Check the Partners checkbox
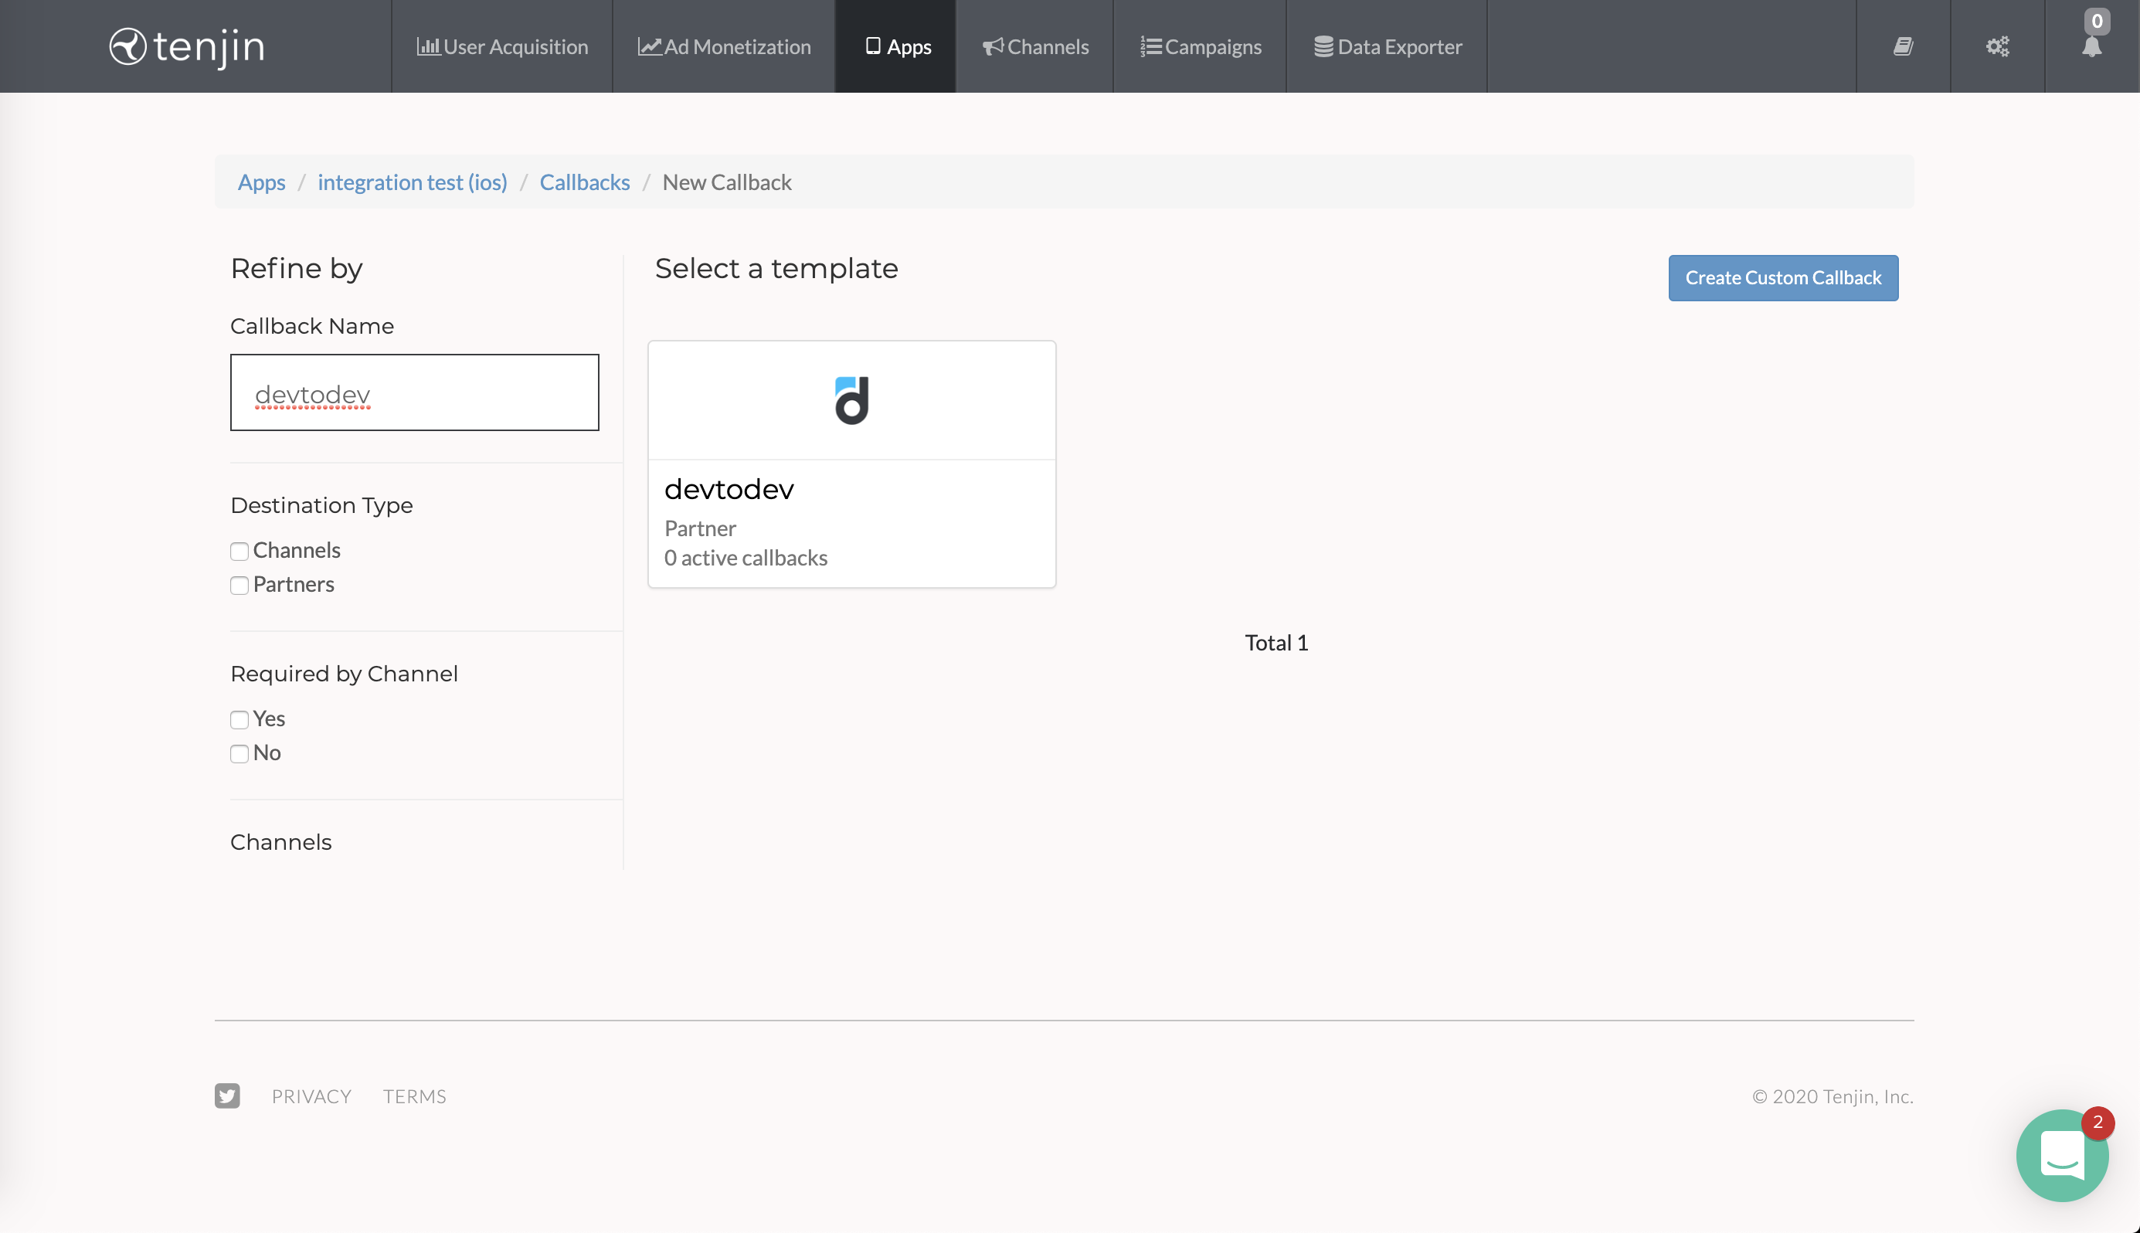2140x1233 pixels. tap(239, 585)
